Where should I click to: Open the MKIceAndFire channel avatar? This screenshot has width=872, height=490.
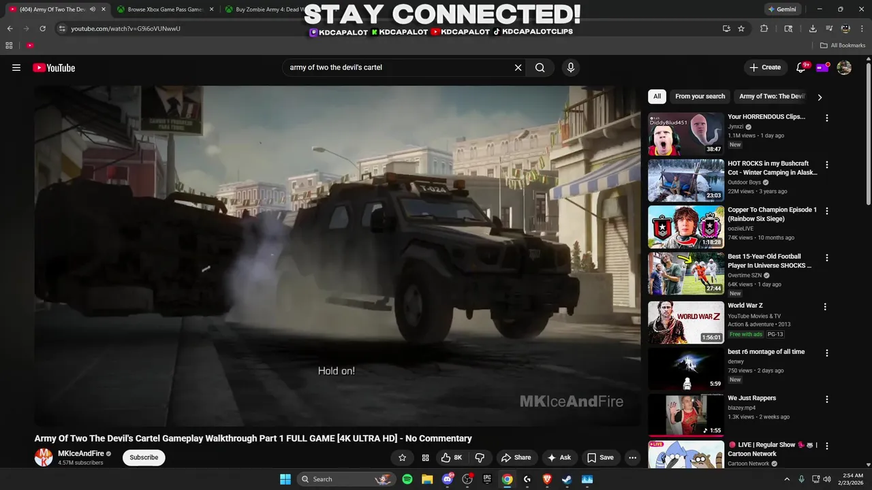44,457
